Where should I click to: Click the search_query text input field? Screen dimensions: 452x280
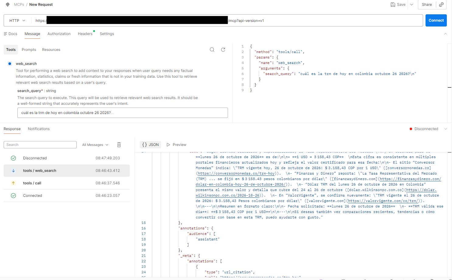pyautogui.click(x=123, y=113)
